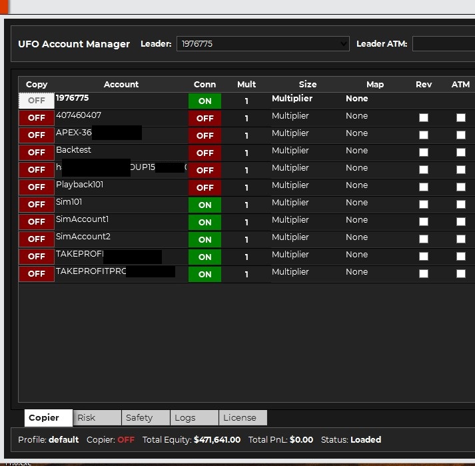Click Mult value for Sim101 row
This screenshot has width=475, height=466.
click(246, 205)
